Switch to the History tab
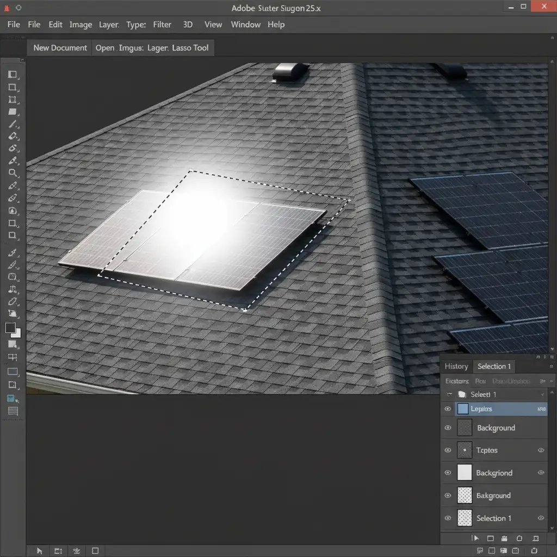This screenshot has width=557, height=557. point(456,367)
